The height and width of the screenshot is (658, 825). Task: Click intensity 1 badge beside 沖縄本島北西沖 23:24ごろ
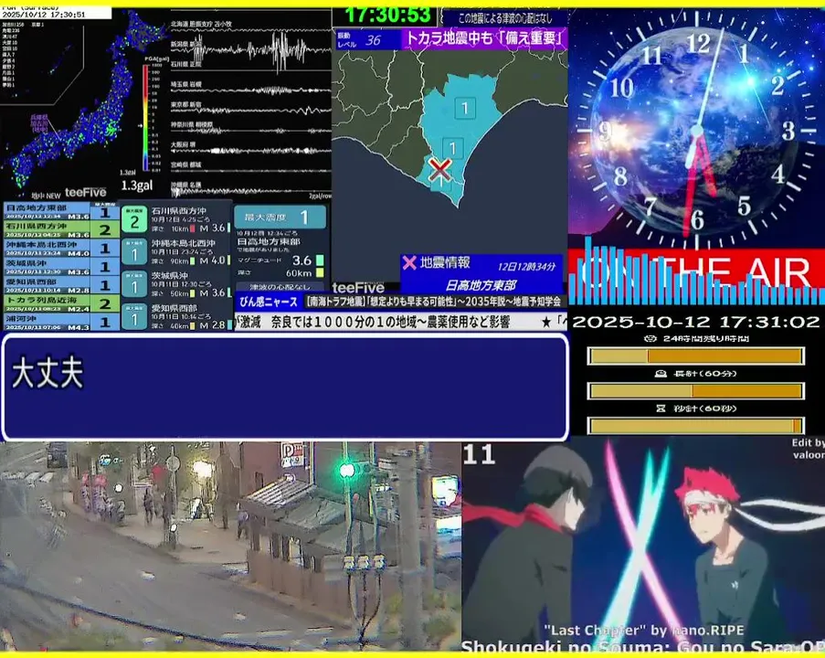pos(134,252)
